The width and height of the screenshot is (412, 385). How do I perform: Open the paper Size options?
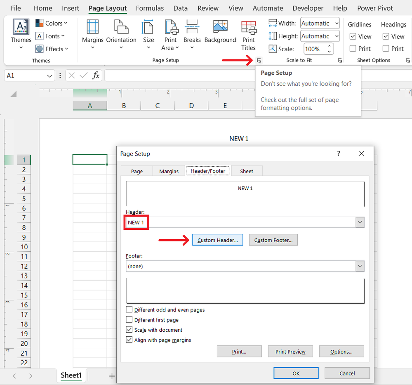click(148, 34)
